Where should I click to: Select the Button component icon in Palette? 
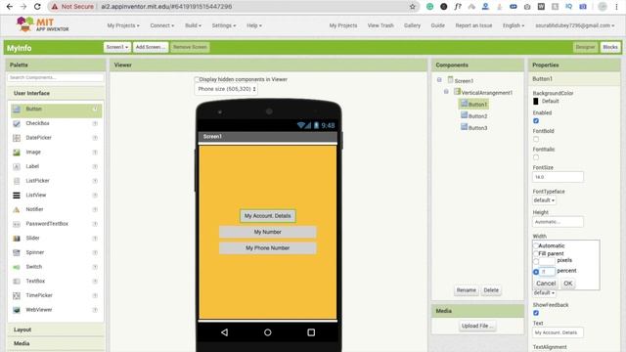tap(17, 109)
